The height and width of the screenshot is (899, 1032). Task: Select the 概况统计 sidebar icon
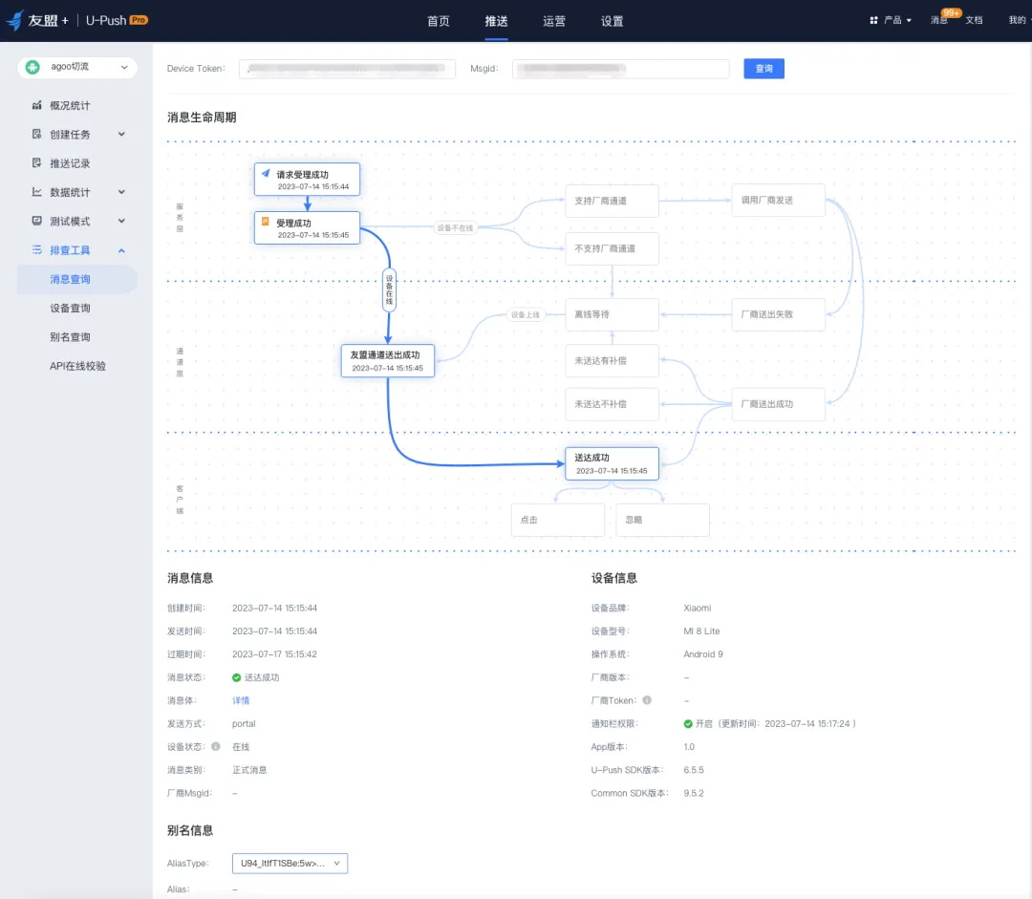pyautogui.click(x=38, y=105)
